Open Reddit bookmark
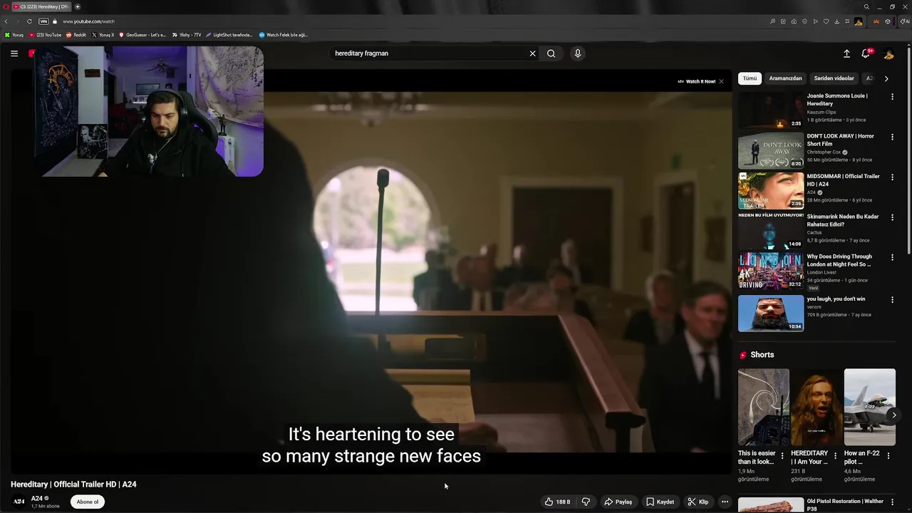This screenshot has width=912, height=513. 76,35
